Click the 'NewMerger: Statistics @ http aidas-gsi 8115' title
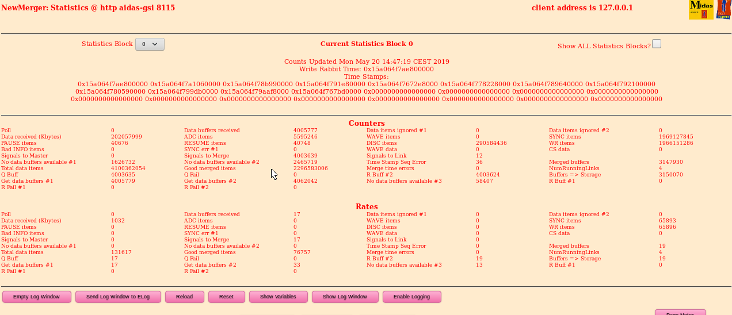The height and width of the screenshot is (315, 732). pos(88,8)
